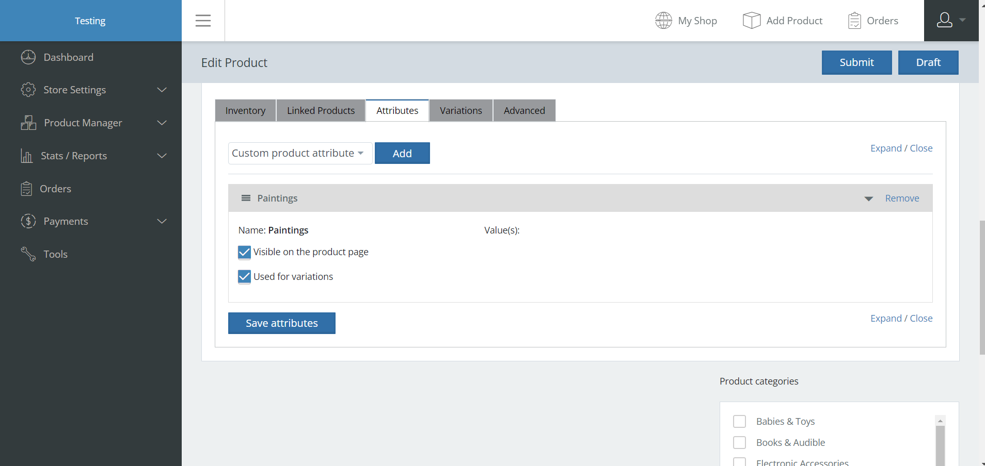Switch to the Inventory tab
Image resolution: width=985 pixels, height=466 pixels.
245,111
